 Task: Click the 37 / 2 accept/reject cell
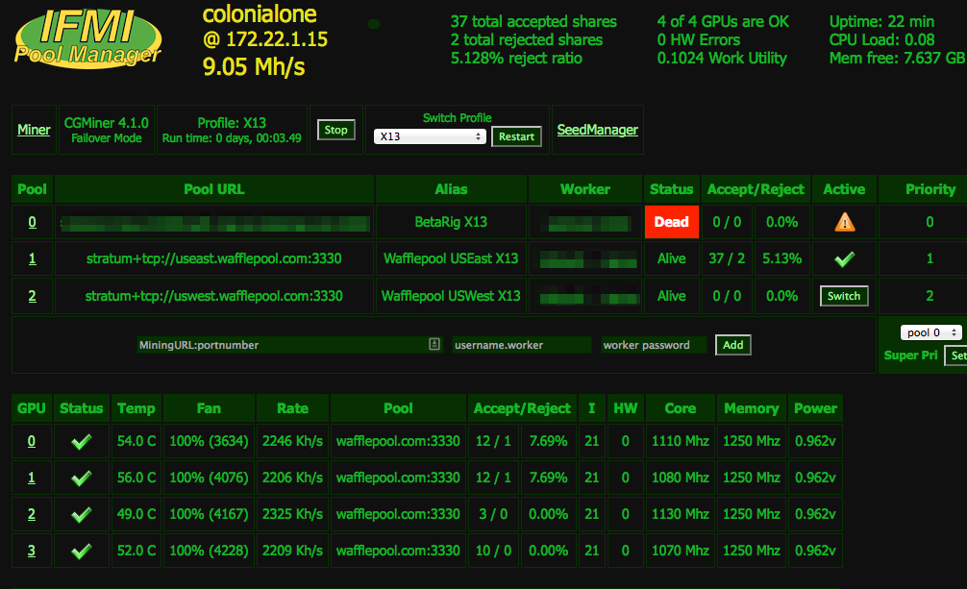[x=727, y=259]
